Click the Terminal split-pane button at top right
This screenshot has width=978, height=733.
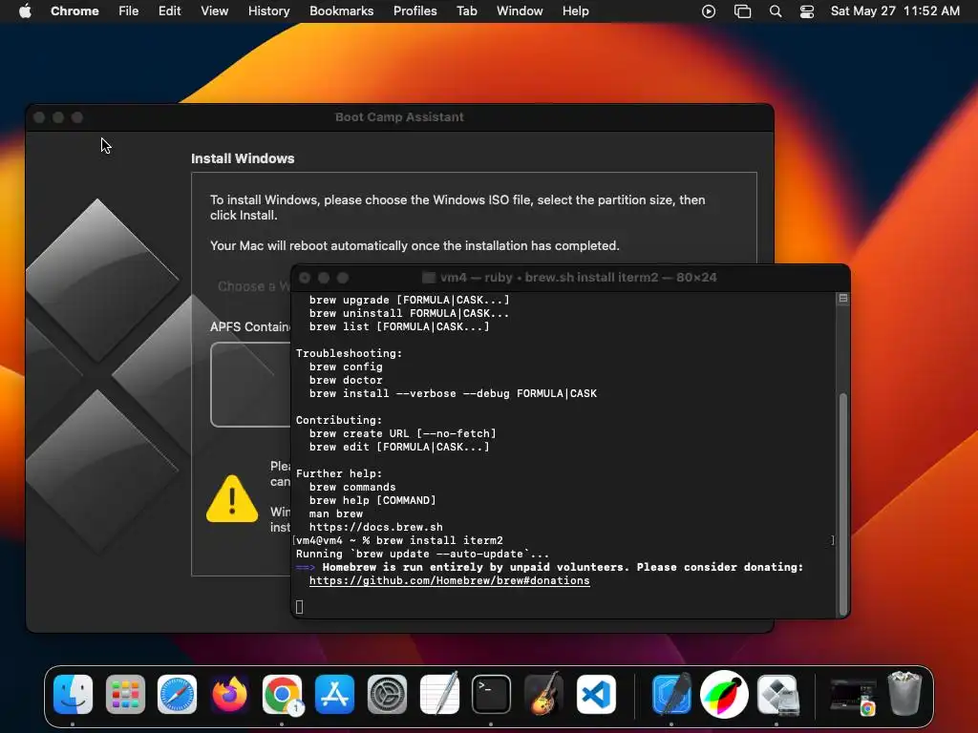(842, 299)
